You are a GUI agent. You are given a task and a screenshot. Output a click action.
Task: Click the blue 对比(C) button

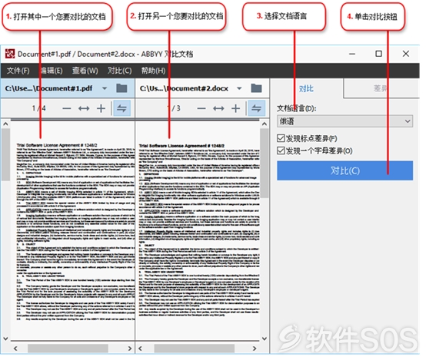click(x=344, y=170)
